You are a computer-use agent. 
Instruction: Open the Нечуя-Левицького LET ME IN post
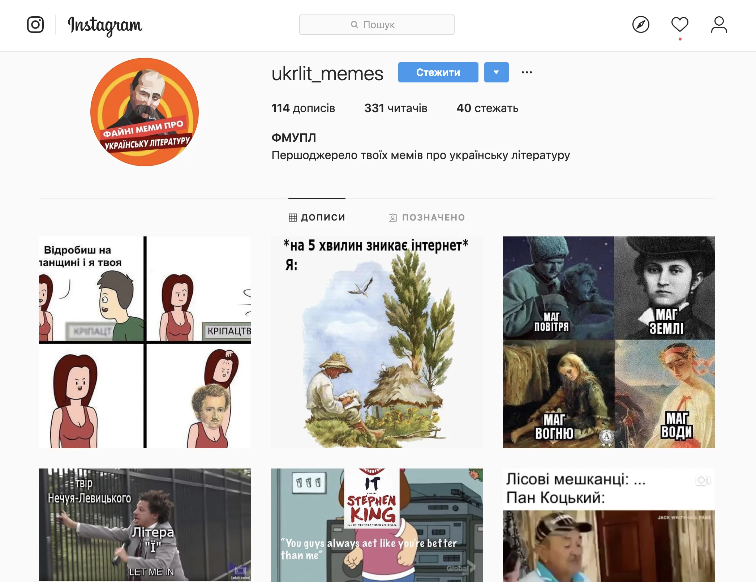145,525
